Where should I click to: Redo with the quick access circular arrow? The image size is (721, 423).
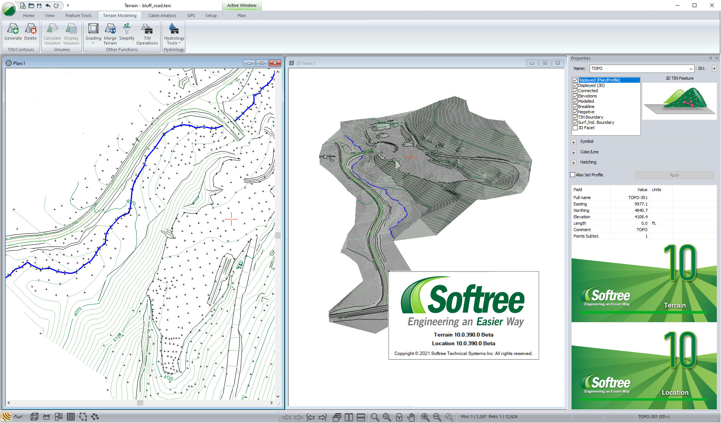coord(56,5)
